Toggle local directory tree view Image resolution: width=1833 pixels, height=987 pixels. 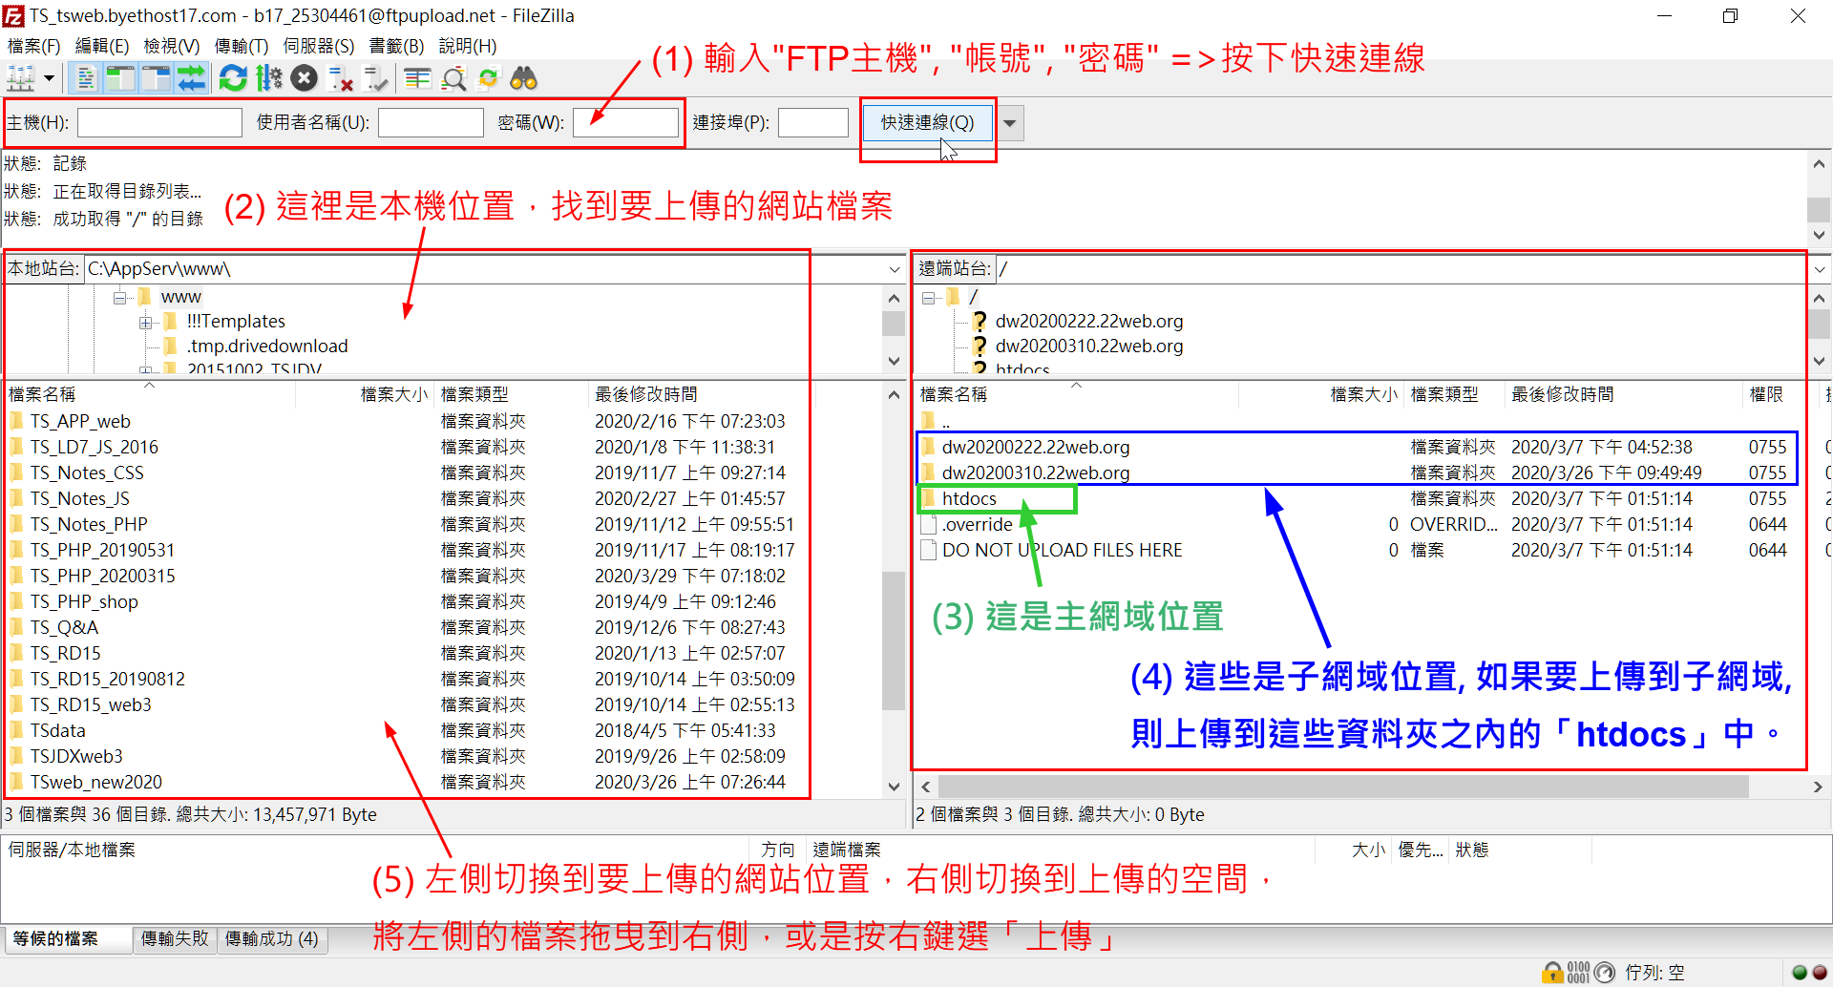coord(120,78)
